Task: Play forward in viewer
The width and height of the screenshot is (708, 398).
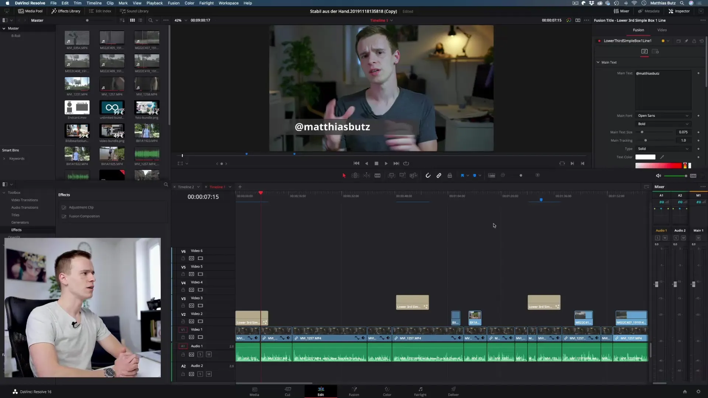Action: [386, 163]
